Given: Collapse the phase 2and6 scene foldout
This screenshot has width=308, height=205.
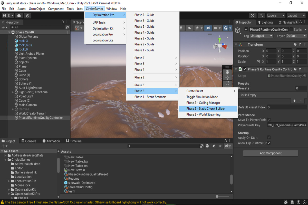Looking at the screenshot, I should (9, 32).
